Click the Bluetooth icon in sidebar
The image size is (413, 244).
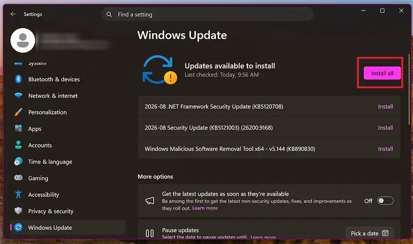pyautogui.click(x=18, y=79)
